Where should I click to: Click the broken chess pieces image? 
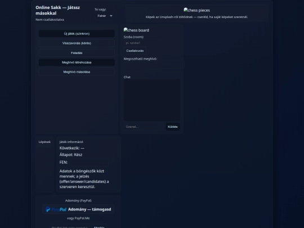click(x=196, y=10)
